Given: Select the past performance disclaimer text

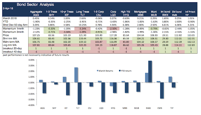Looking at the screenshot, I should [36, 55].
